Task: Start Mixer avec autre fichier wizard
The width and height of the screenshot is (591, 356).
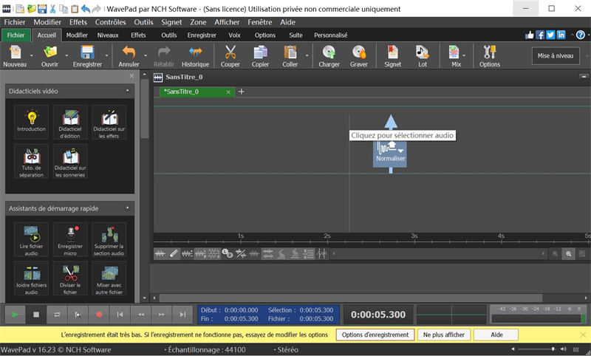Action: click(x=109, y=278)
